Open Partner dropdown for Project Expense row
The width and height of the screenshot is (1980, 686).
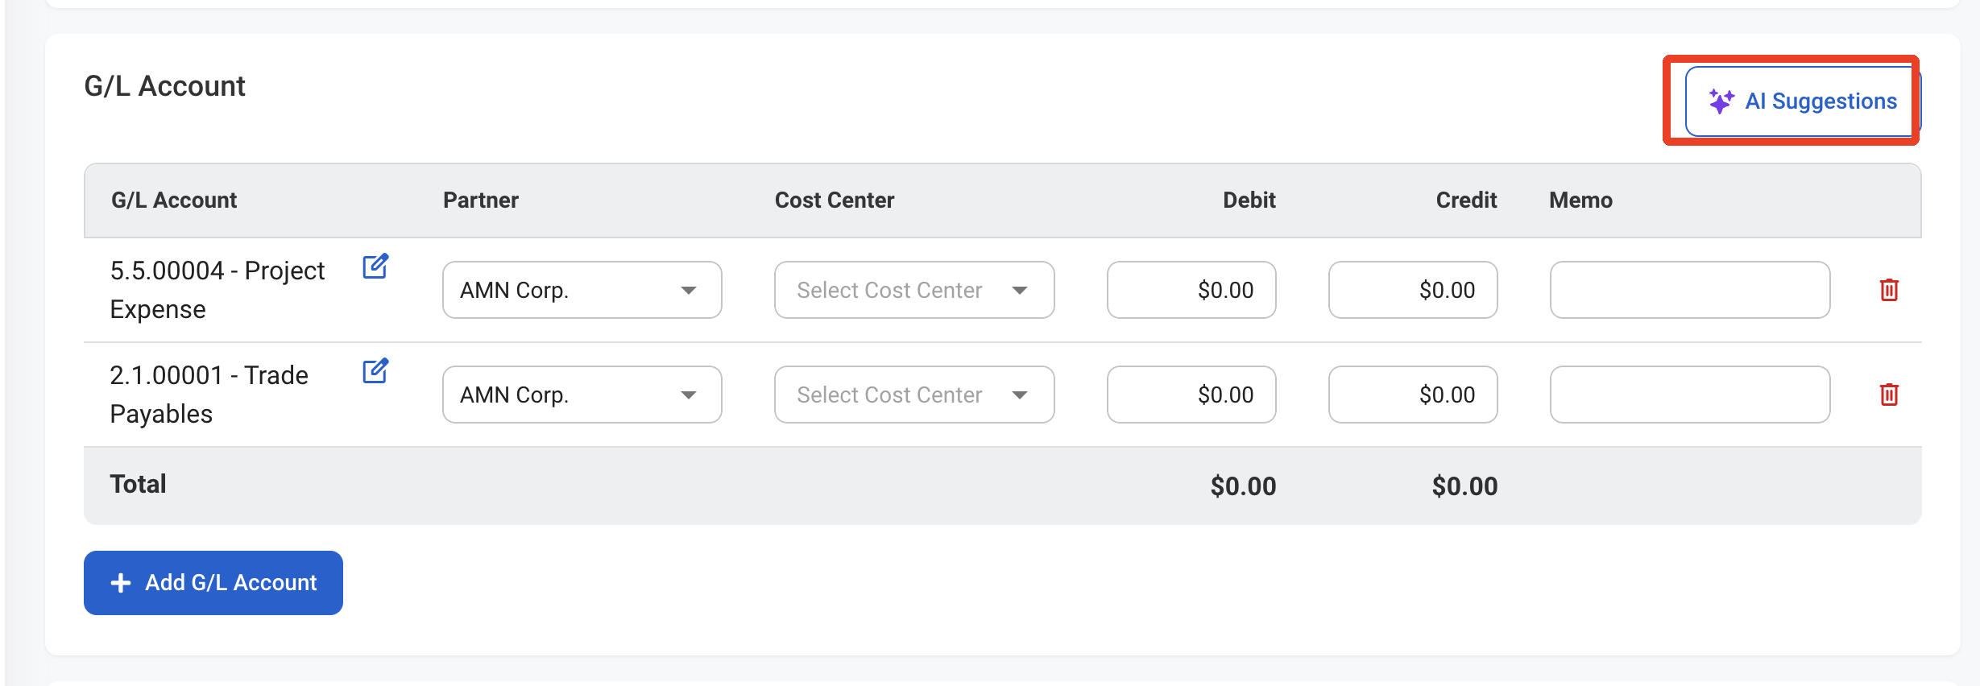tap(582, 290)
